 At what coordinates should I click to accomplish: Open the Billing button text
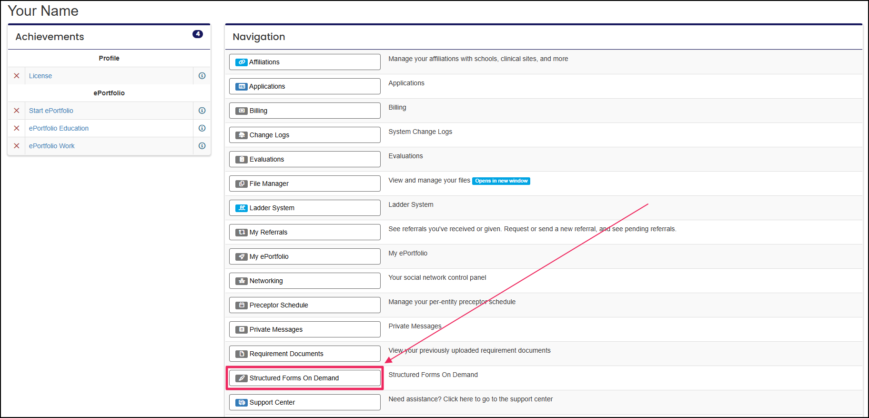point(258,111)
